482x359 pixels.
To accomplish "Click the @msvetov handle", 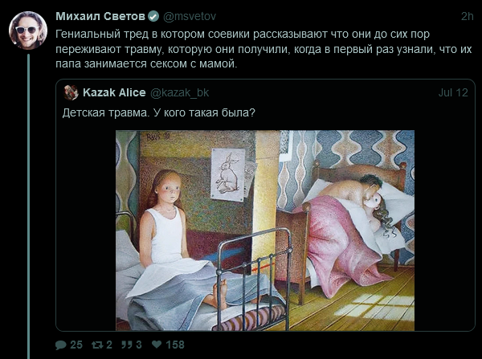I will (189, 16).
